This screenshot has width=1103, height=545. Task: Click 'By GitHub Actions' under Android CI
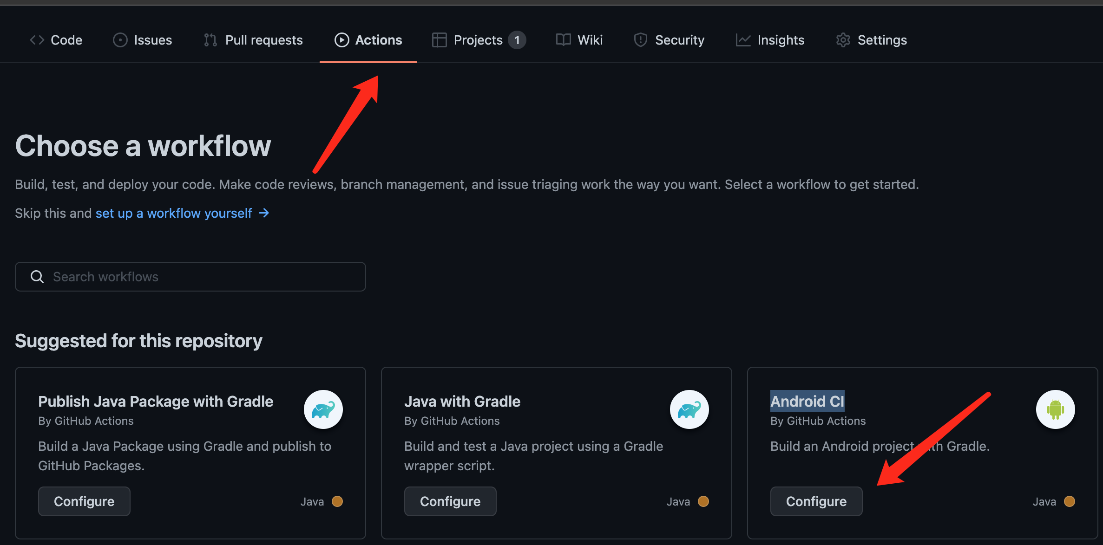point(818,421)
